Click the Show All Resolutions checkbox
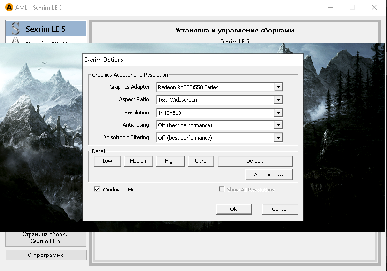This screenshot has height=271, width=387. point(222,190)
